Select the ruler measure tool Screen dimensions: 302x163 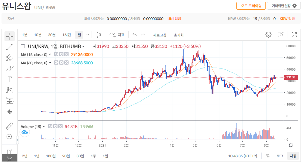pyautogui.click(x=10, y=126)
